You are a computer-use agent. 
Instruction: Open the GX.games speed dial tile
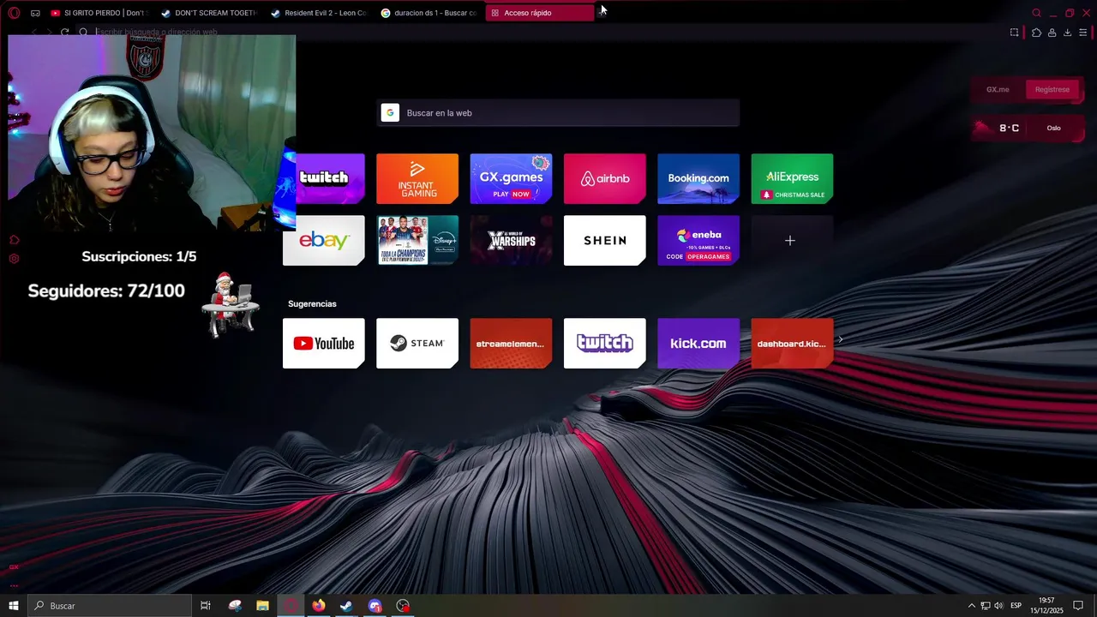[x=511, y=178]
